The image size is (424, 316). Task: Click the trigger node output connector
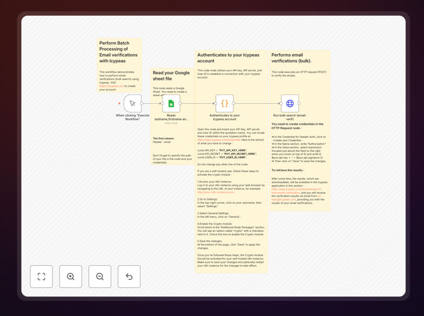142,103
